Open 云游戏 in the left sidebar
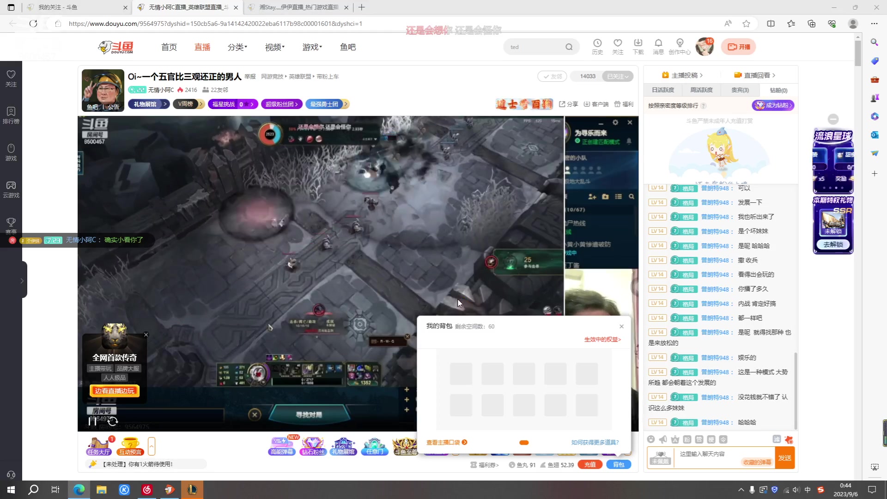Viewport: 887px width, 499px height. [11, 189]
